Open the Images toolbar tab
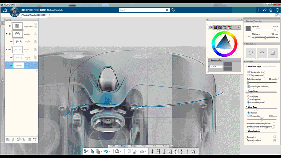281x158 pixels. click(134, 146)
